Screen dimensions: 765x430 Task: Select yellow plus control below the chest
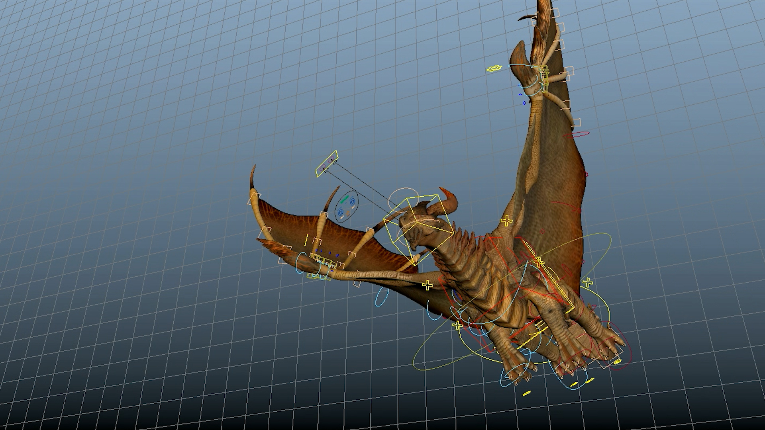point(457,326)
